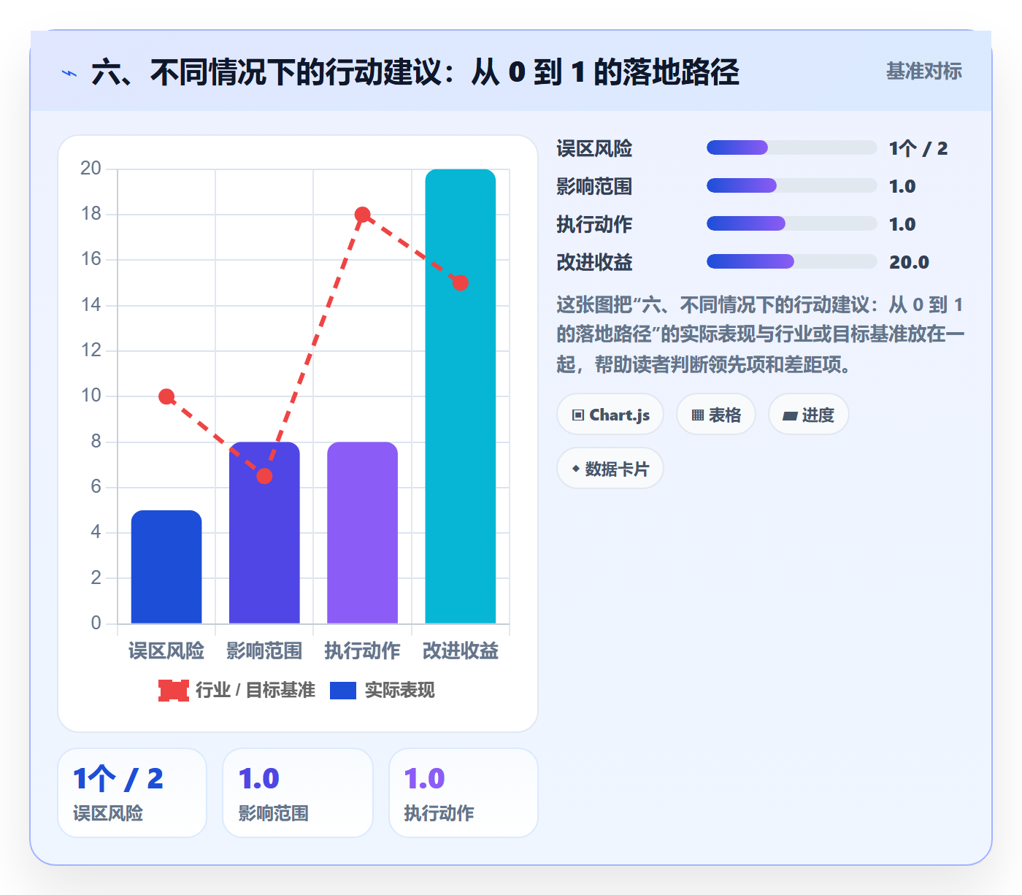Viewport: 1022px width, 895px height.
Task: Click the bar icon in 进度 chip
Action: pos(790,416)
